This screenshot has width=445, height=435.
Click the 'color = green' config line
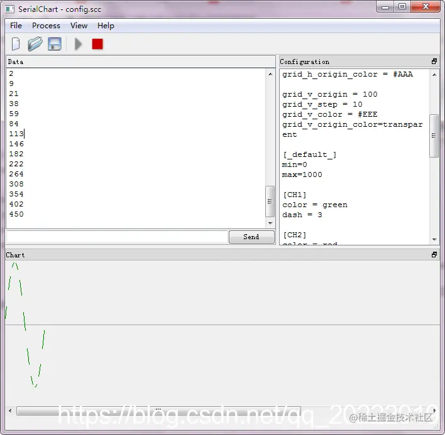pos(315,205)
